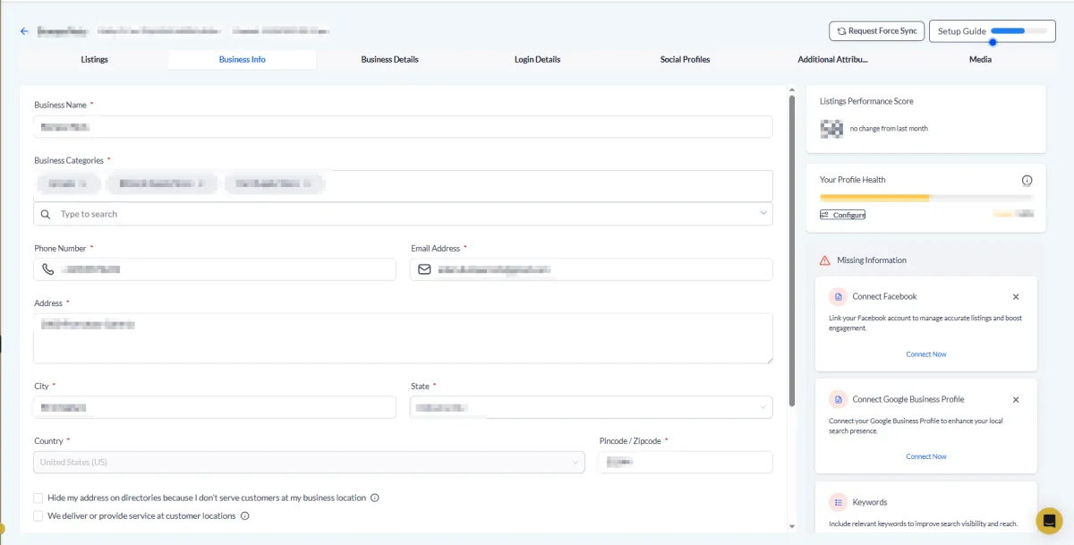Click Connect Now for Facebook
Viewport: 1074px width, 545px height.
(926, 354)
